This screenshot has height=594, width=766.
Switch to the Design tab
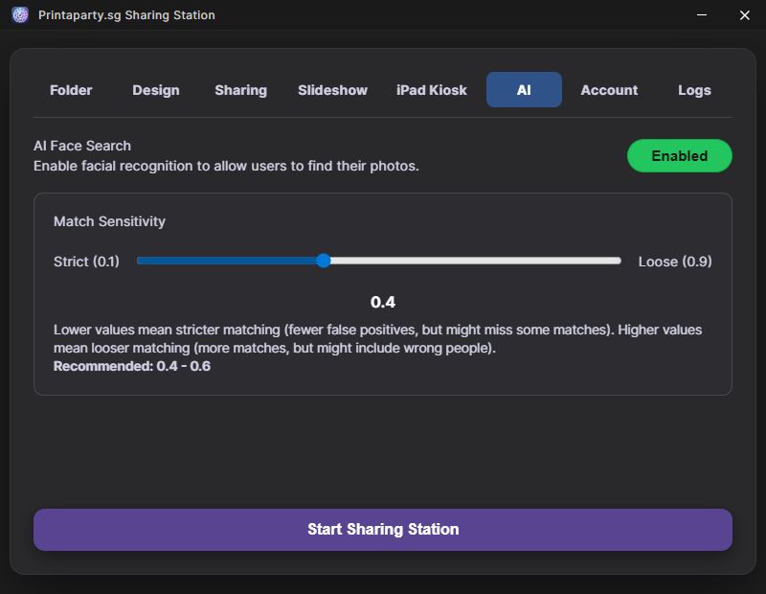click(x=156, y=90)
